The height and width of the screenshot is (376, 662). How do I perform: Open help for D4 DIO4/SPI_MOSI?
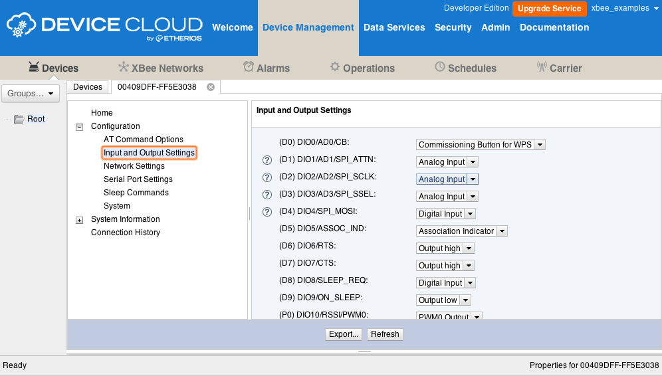267,212
